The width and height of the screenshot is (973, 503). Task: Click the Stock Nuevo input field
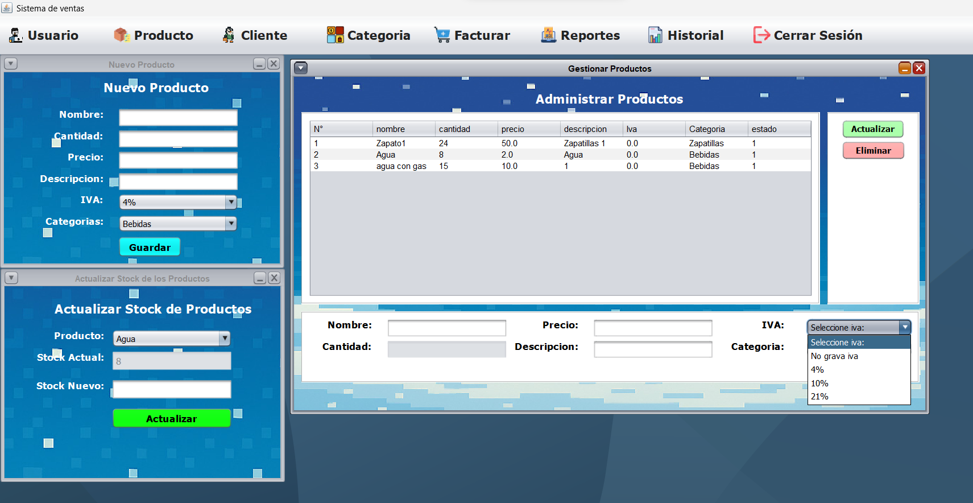pyautogui.click(x=172, y=390)
